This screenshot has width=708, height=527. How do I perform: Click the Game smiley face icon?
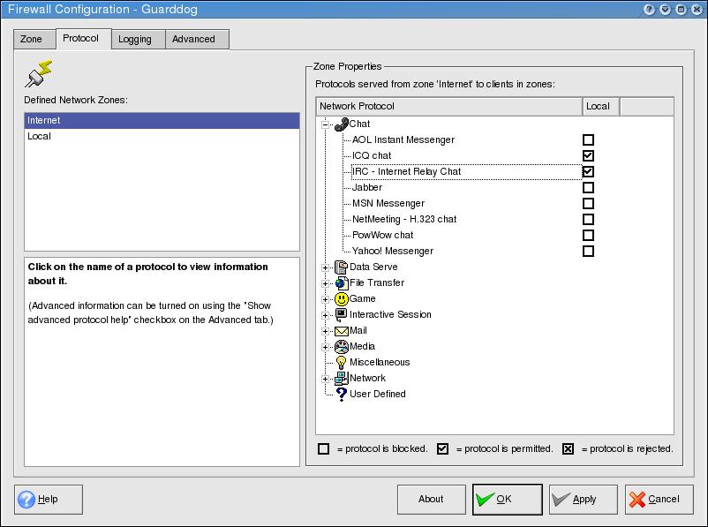tap(341, 299)
